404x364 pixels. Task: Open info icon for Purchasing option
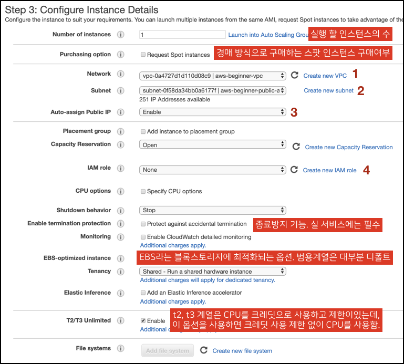[x=121, y=54]
